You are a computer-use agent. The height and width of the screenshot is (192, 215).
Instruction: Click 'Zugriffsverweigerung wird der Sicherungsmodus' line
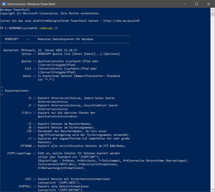click(83, 135)
